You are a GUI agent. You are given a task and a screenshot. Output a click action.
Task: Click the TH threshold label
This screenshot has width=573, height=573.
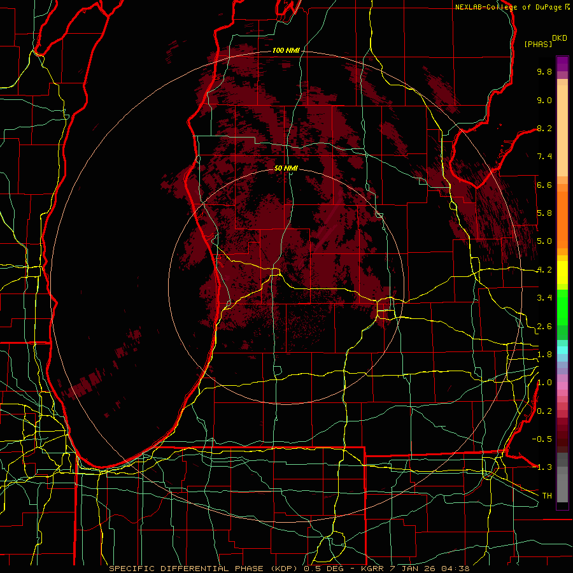(x=547, y=496)
